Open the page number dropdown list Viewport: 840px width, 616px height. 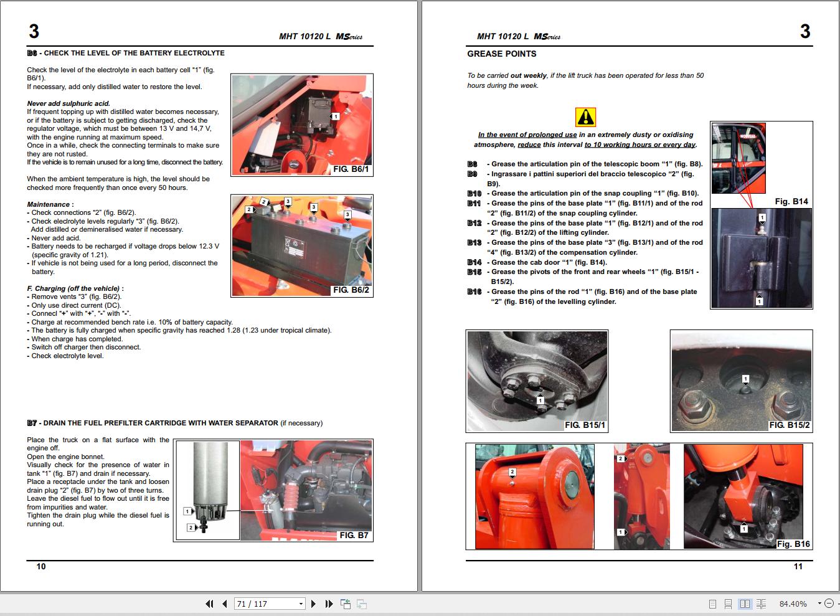301,604
